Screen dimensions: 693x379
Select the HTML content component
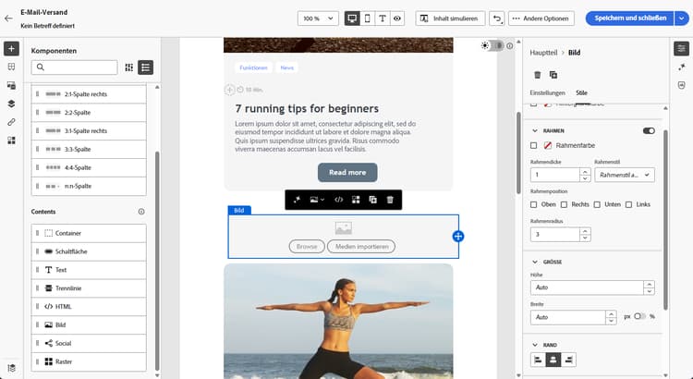[x=89, y=307]
